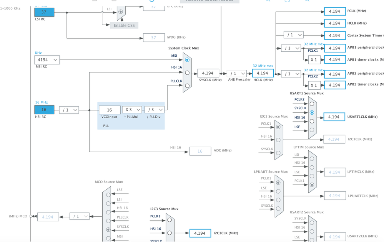Choose LSE in the USART1 Source Mux
Image resolution: width=384 pixels, height=242 pixels.
tap(312, 130)
